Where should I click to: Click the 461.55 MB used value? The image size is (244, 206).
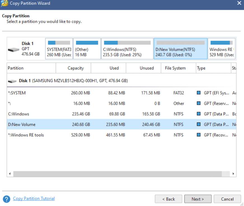tap(115, 135)
